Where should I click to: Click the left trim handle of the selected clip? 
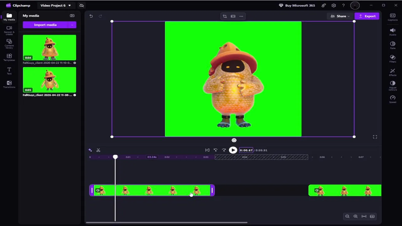pyautogui.click(x=92, y=190)
